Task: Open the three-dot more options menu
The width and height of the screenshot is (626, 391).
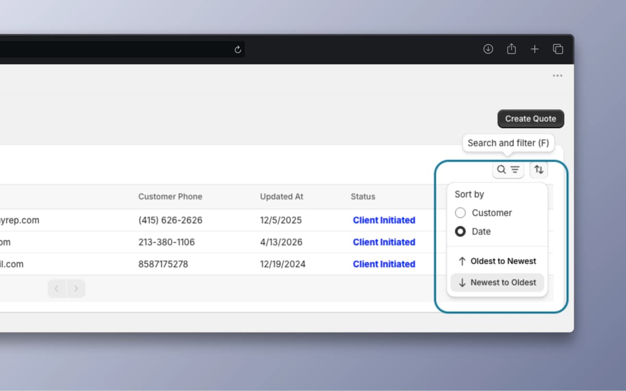Action: (x=558, y=76)
